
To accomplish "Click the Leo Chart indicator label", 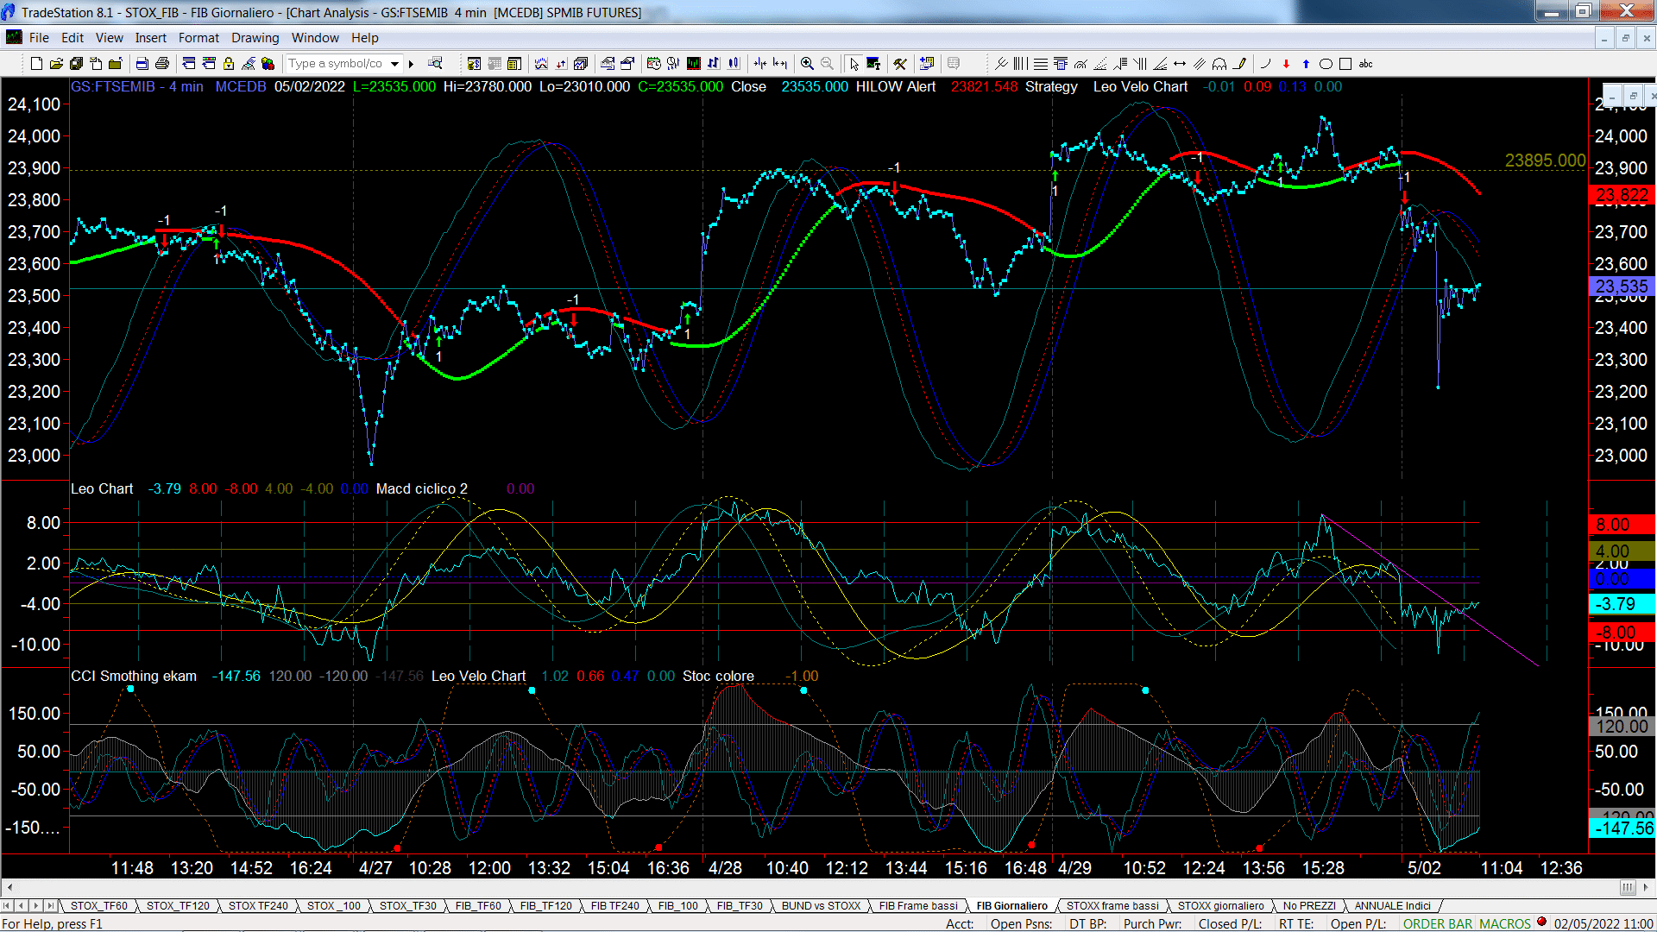I will 102,488.
